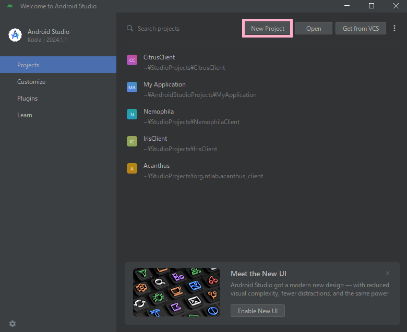
Task: Click the Meet the New UI heading
Action: [x=258, y=274]
